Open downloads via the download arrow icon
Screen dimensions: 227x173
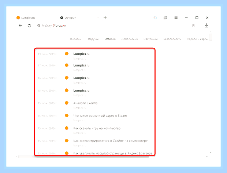206,26
